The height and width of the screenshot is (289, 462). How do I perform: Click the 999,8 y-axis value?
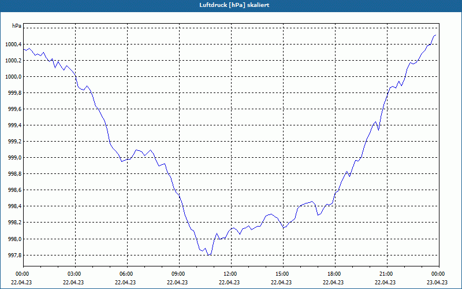[15, 93]
